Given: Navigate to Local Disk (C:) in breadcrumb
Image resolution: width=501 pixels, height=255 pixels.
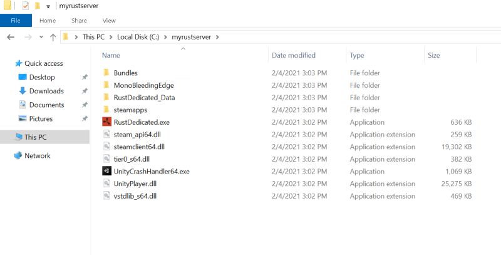Looking at the screenshot, I should point(138,37).
